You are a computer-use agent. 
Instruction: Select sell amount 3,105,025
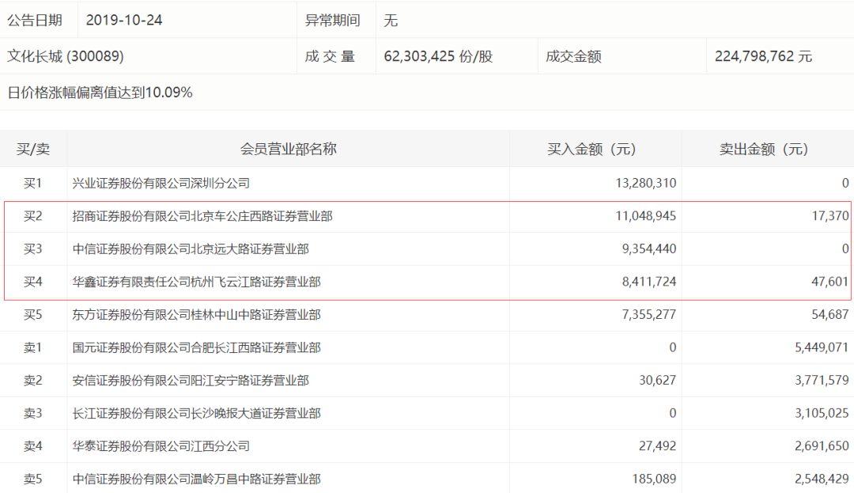pos(822,413)
